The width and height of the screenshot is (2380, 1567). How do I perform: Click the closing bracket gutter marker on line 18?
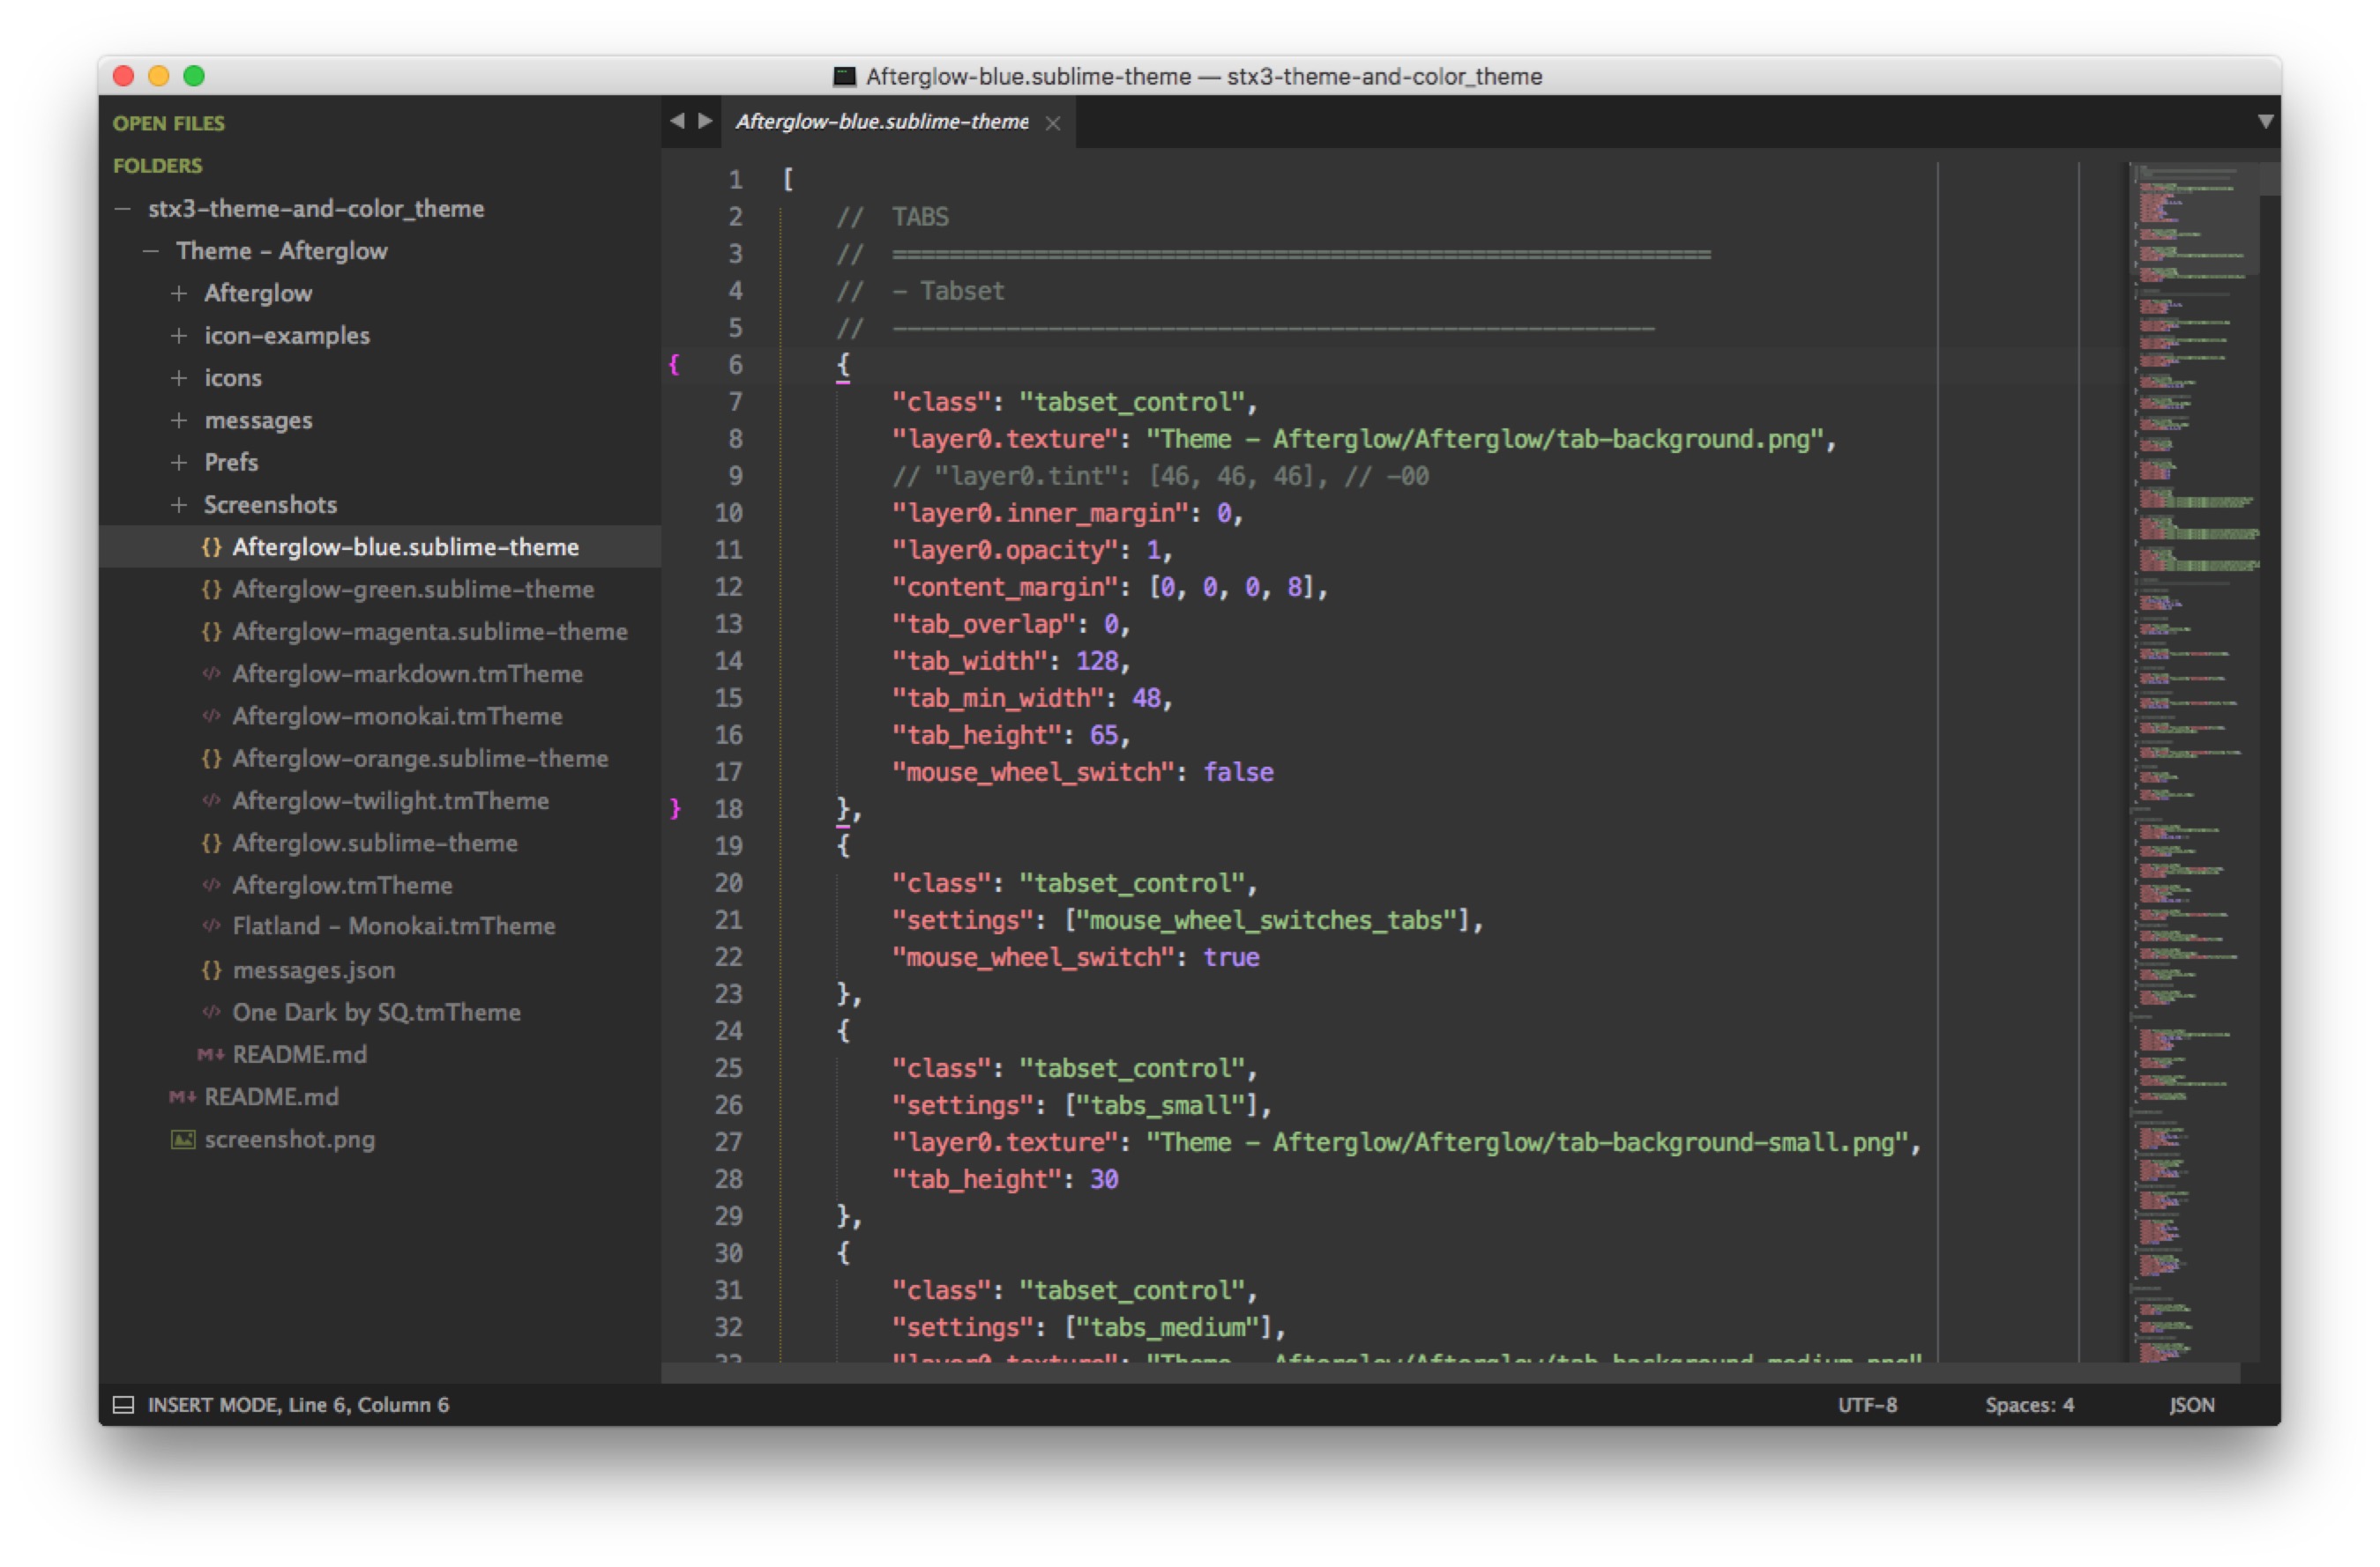(675, 808)
